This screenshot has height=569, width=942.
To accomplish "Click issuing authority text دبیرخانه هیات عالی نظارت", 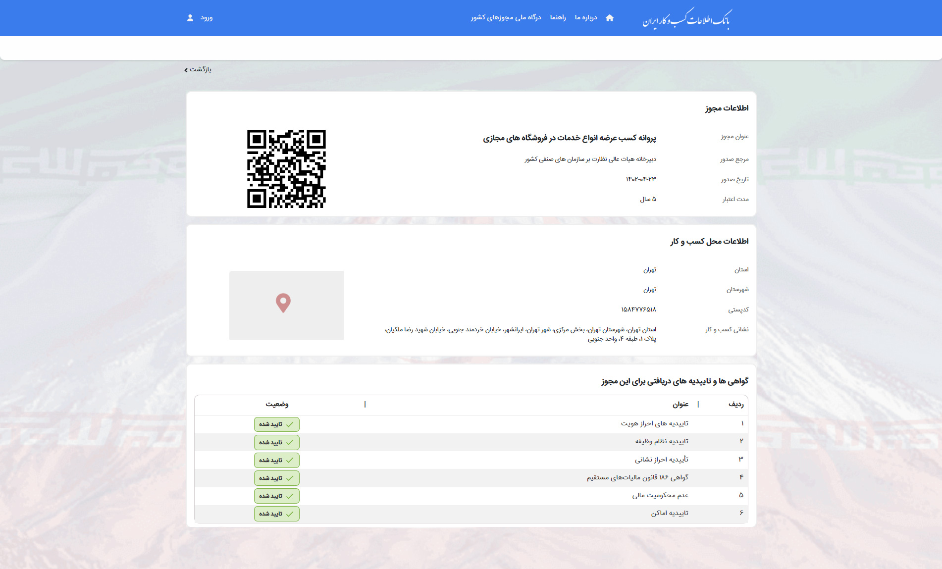I will [x=590, y=159].
